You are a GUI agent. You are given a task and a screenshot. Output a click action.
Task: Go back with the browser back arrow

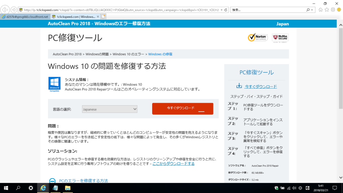(x=5, y=10)
